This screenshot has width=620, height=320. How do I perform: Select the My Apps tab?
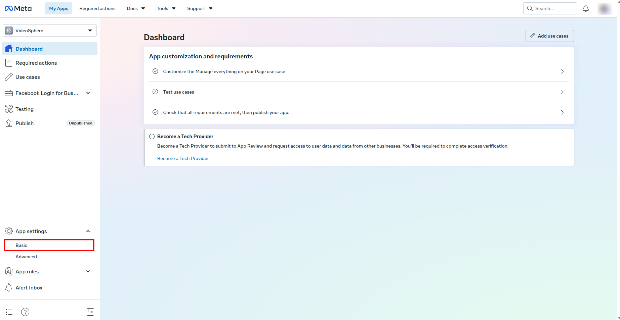pyautogui.click(x=58, y=8)
